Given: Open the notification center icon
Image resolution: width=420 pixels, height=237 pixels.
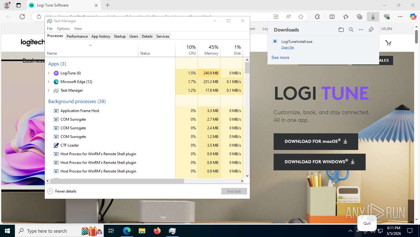Looking at the screenshot, I should [x=410, y=231].
